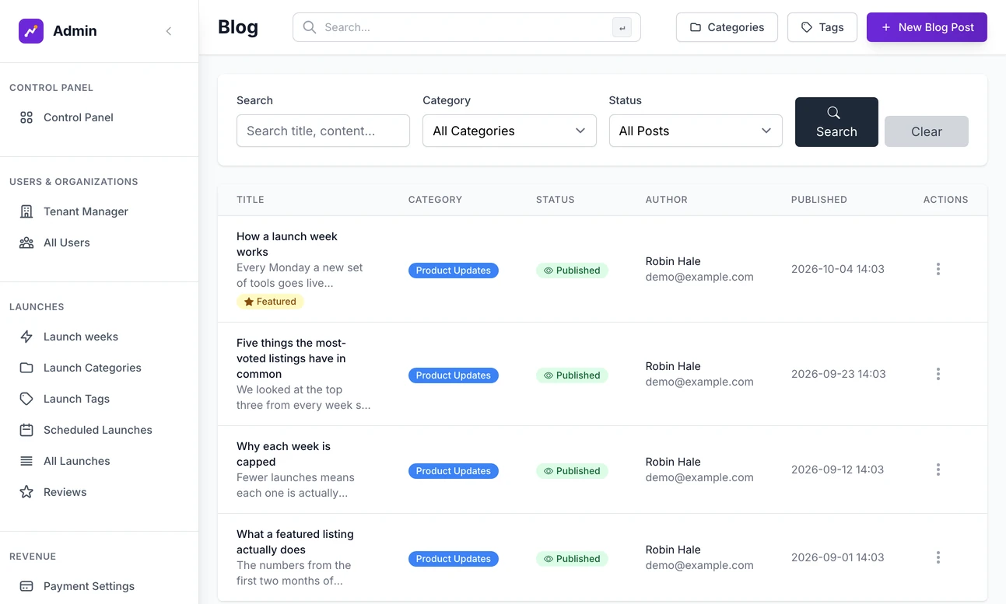Viewport: 1006px width, 604px height.
Task: Open actions menu for "Why each week is capped"
Action: pyautogui.click(x=938, y=470)
